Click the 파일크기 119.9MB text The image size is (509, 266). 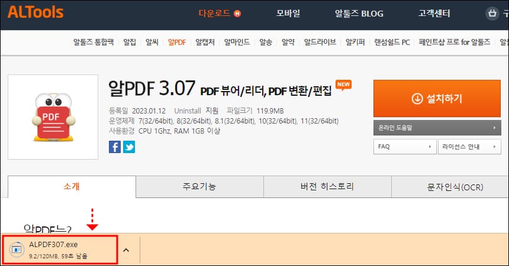(x=255, y=111)
